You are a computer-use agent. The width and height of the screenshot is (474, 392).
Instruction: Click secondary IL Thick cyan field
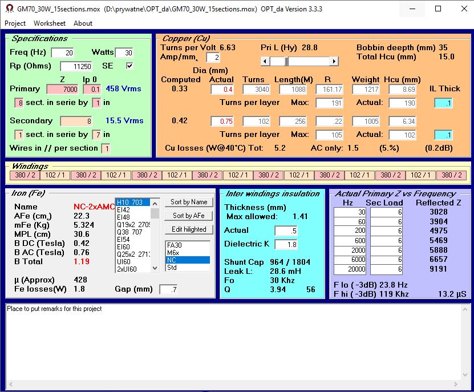point(443,135)
